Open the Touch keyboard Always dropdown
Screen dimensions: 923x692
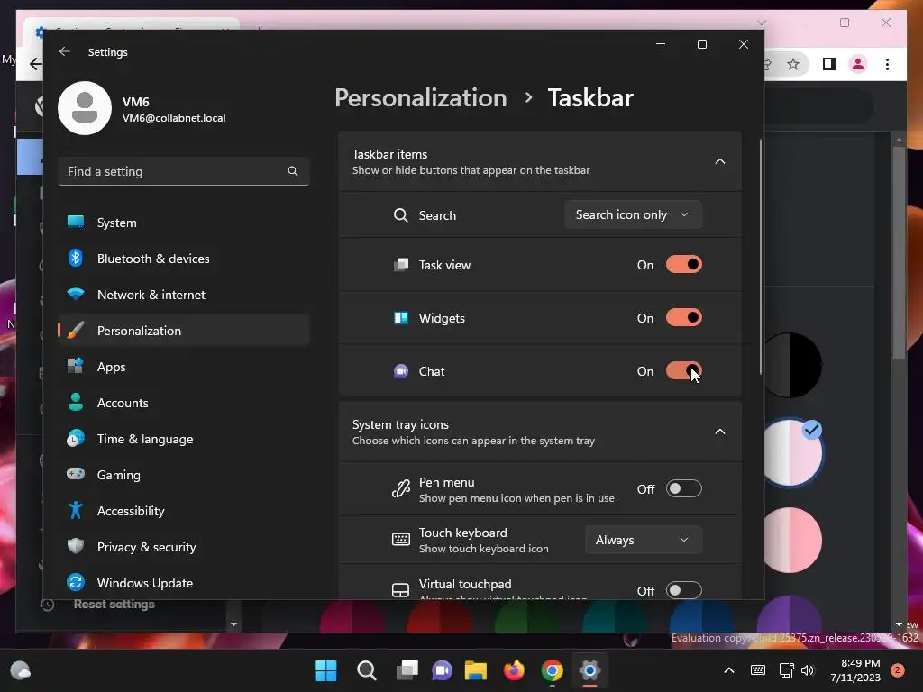click(x=644, y=540)
